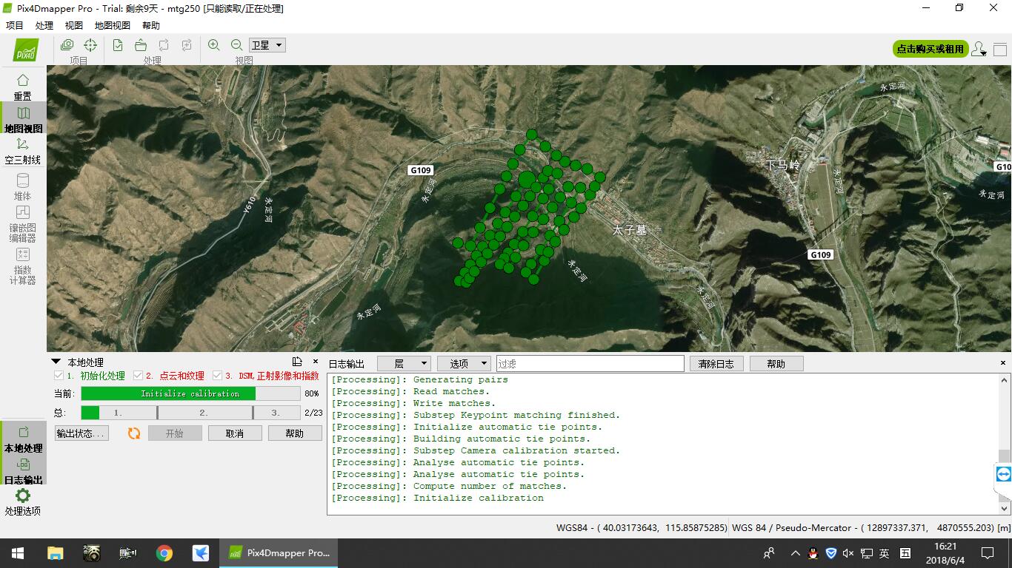The width and height of the screenshot is (1012, 568).
Task: Show hidden system tray icons
Action: click(x=796, y=553)
